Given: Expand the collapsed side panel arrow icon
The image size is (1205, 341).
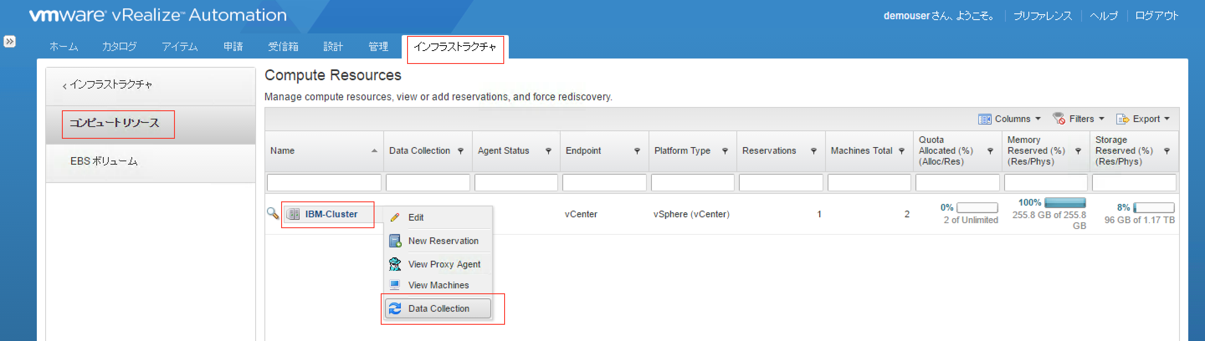Looking at the screenshot, I should [9, 41].
